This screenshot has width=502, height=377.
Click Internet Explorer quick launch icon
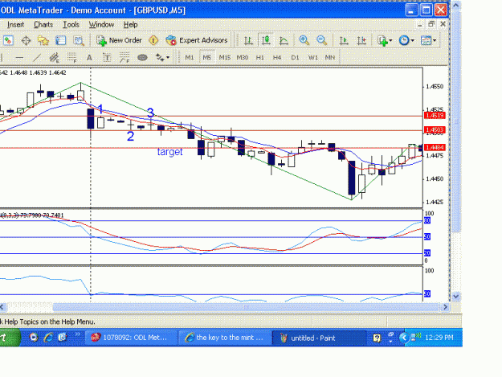49,338
